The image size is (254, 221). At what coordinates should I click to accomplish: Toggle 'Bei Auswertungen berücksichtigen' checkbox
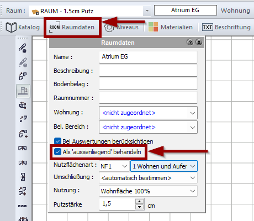pyautogui.click(x=57, y=141)
